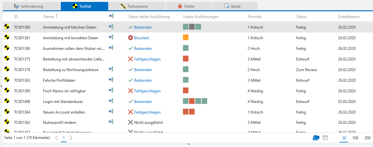Open the Fehler tab

(188, 6)
